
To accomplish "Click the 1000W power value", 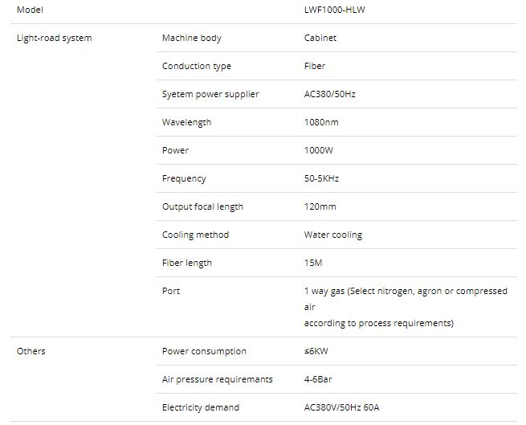I will click(x=319, y=150).
